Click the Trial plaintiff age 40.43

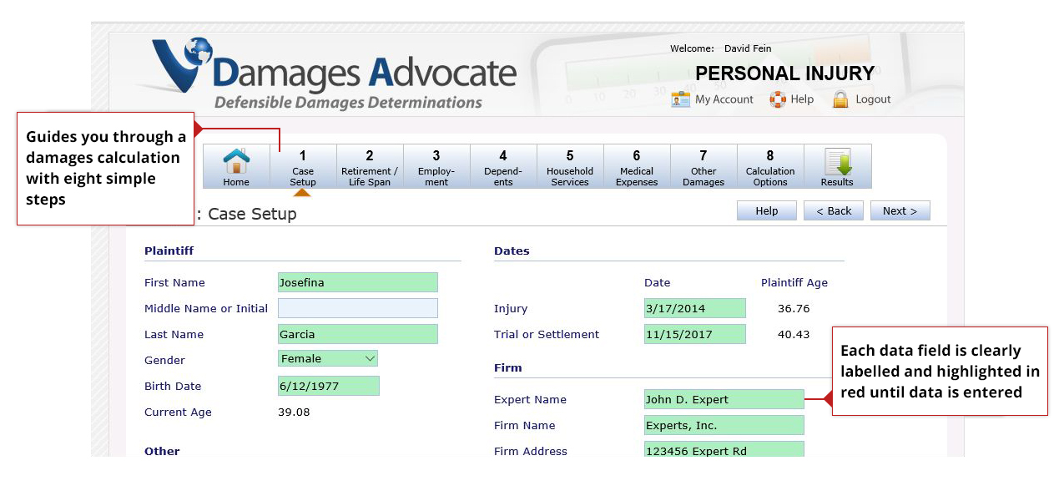[x=794, y=334]
